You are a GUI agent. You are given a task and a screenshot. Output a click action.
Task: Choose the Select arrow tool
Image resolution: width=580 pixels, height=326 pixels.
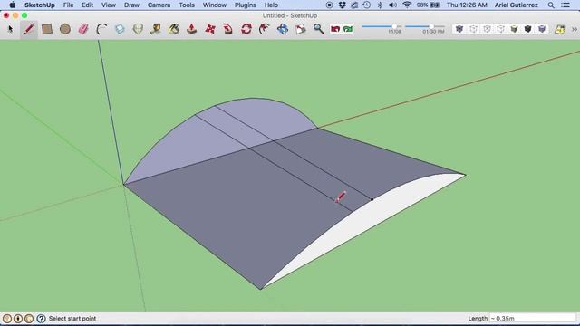[x=10, y=29]
